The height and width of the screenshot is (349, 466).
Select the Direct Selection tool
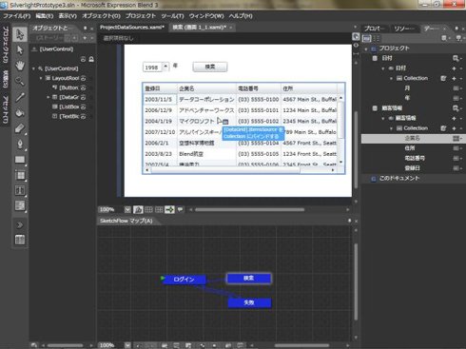point(20,50)
